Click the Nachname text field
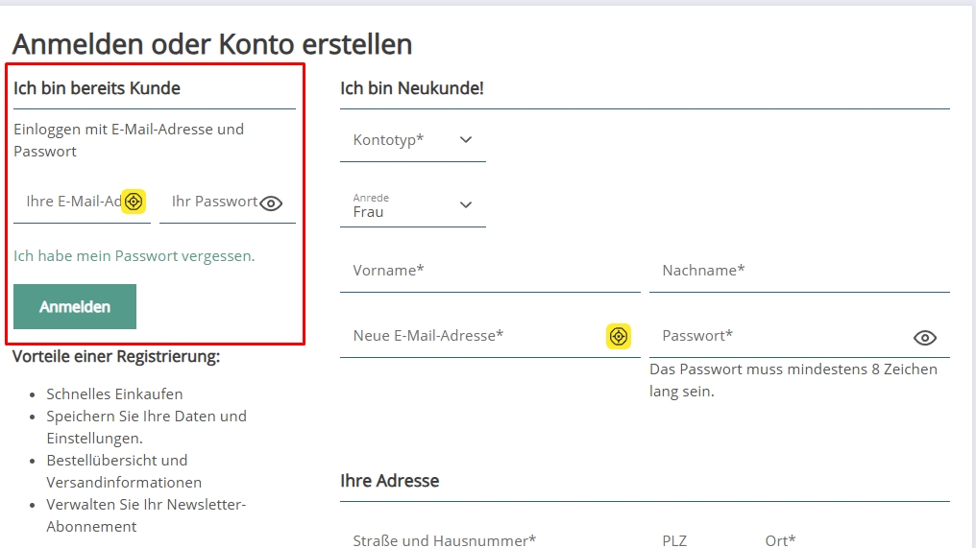976x548 pixels. coord(798,271)
